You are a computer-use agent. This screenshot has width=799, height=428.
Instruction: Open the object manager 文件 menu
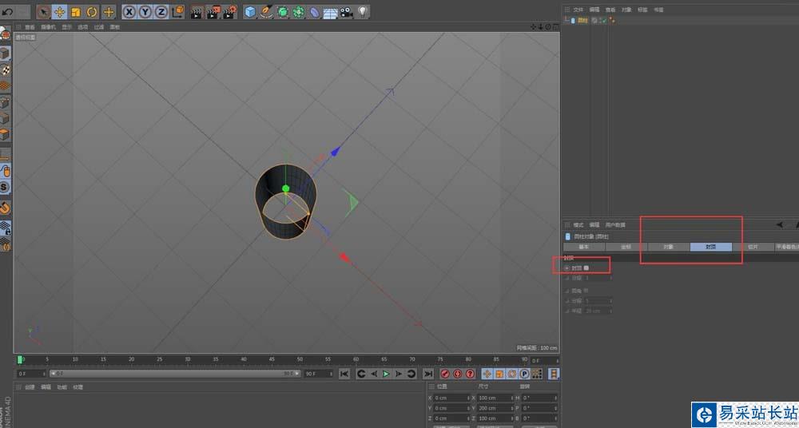[578, 10]
